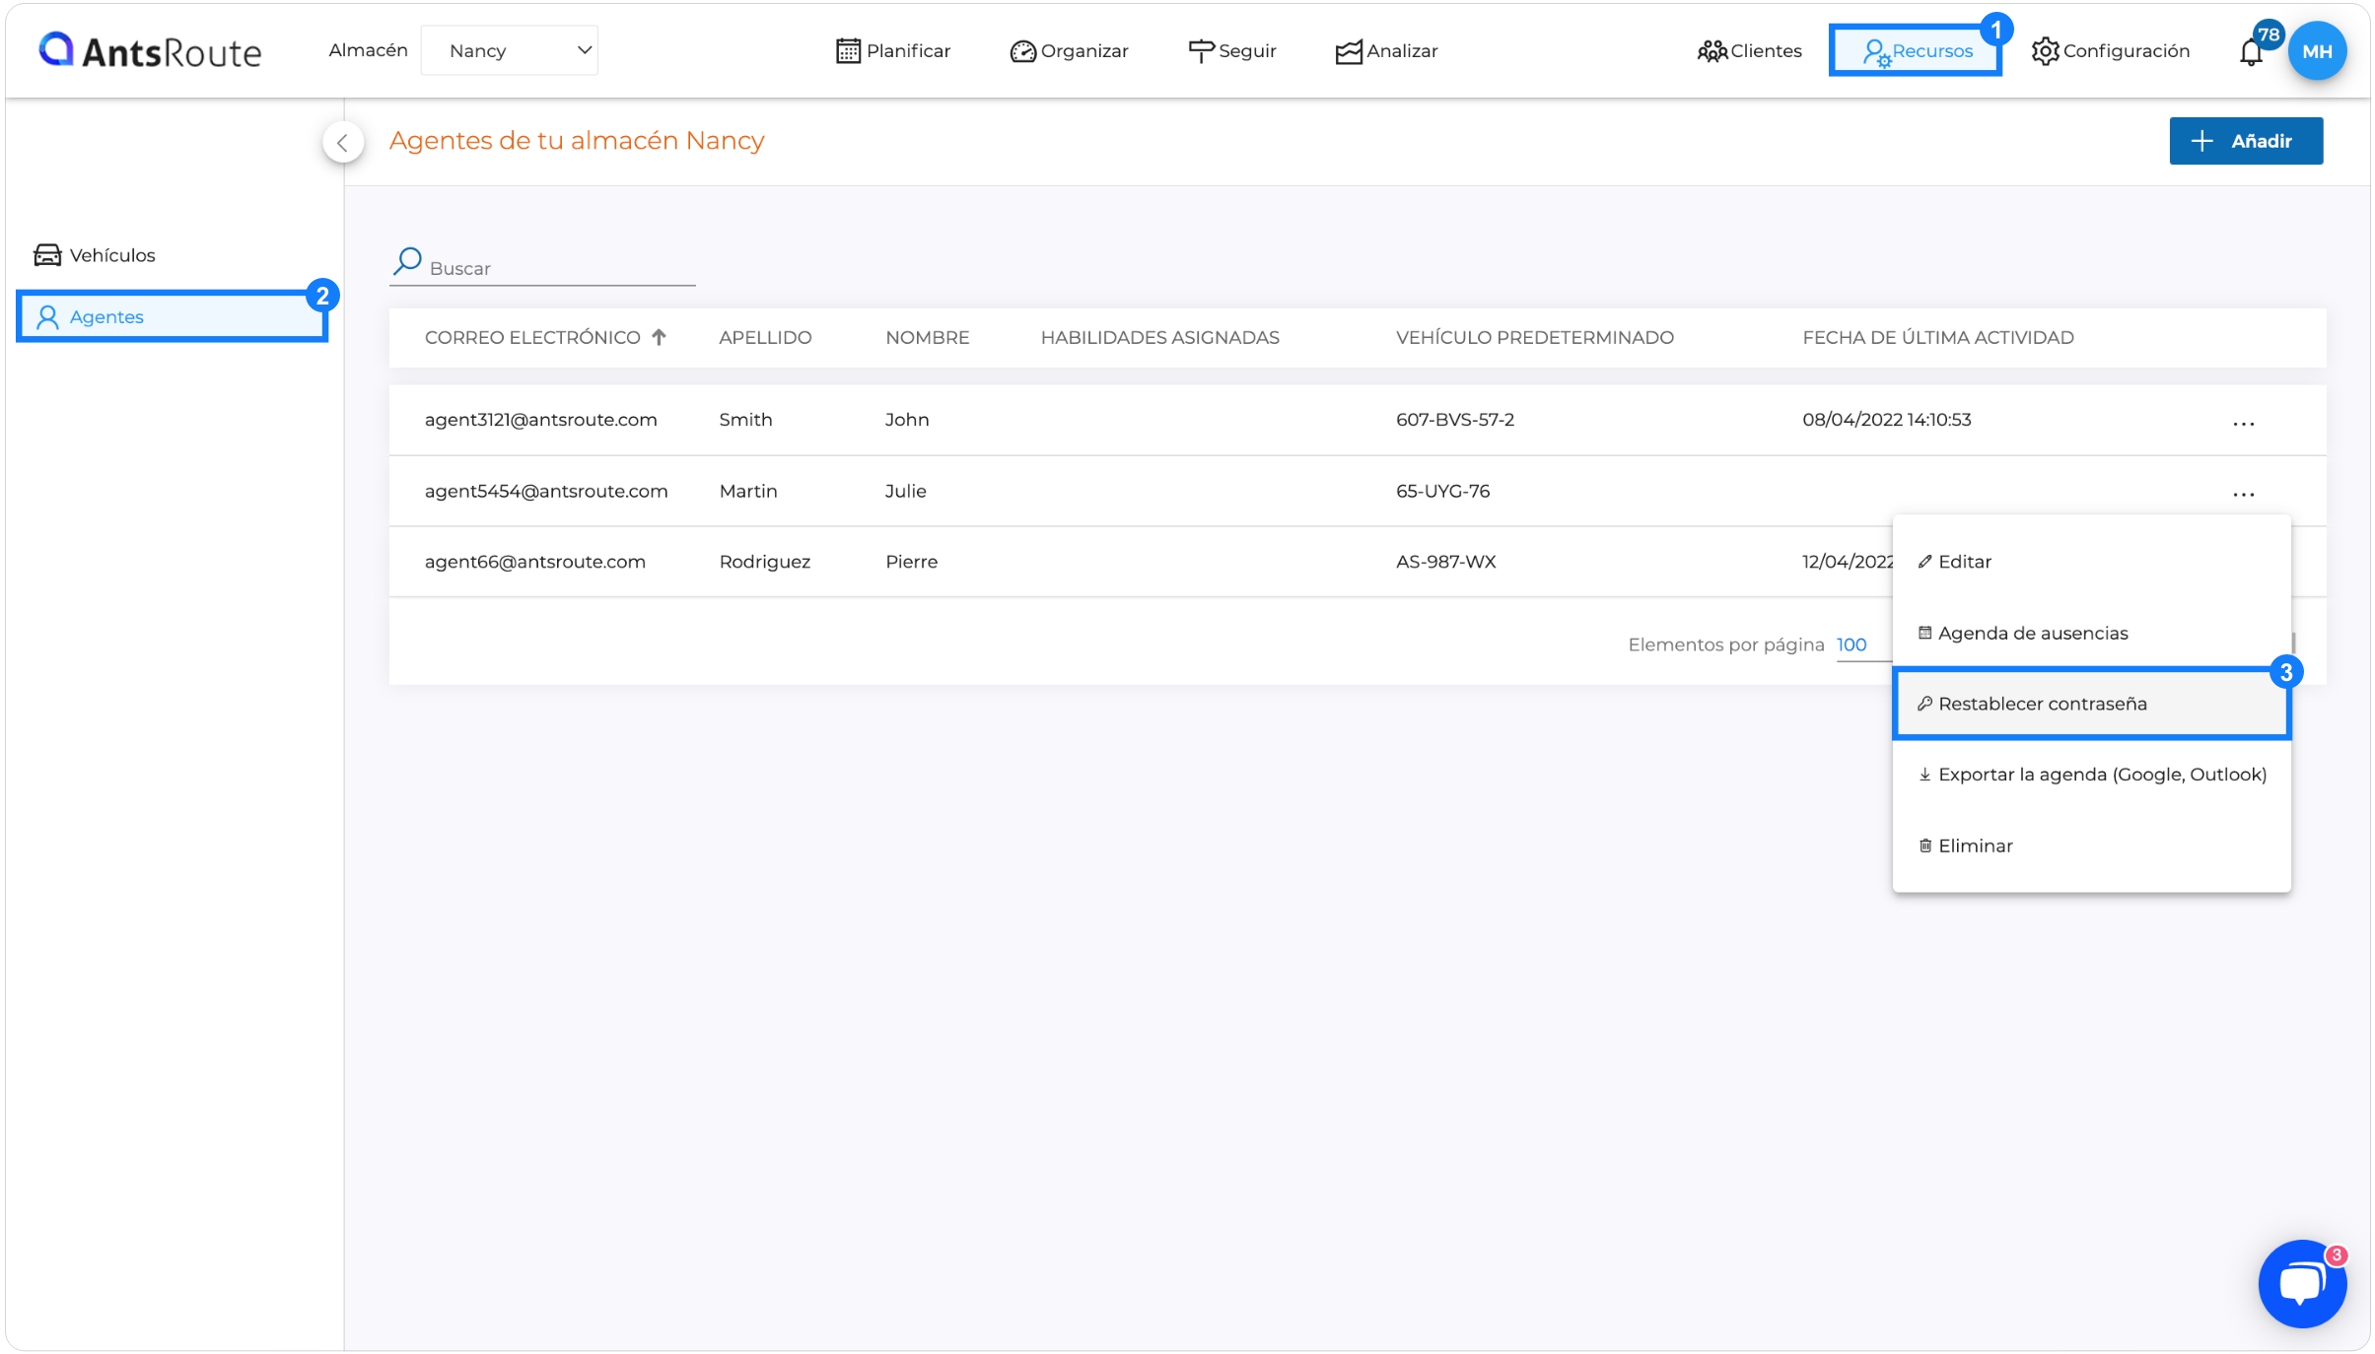
Task: Click the Seguir signpost icon
Action: click(1201, 51)
